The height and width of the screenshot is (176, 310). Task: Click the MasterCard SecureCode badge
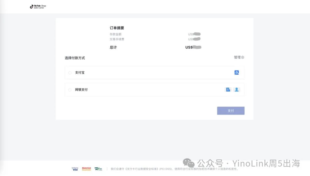tap(87, 169)
